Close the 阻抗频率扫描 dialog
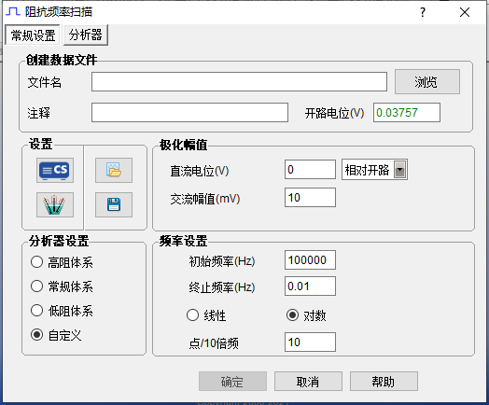Image resolution: width=489 pixels, height=405 pixels. tap(465, 12)
